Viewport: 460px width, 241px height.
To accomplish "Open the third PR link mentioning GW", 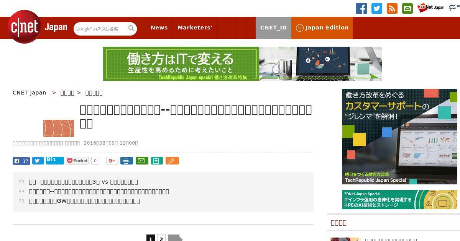I will pos(84,201).
